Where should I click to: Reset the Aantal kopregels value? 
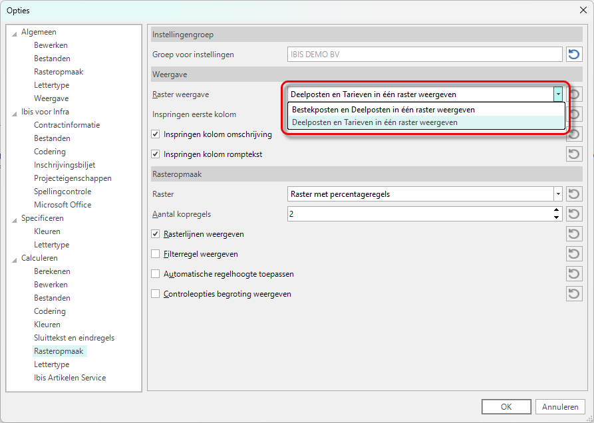tap(573, 214)
